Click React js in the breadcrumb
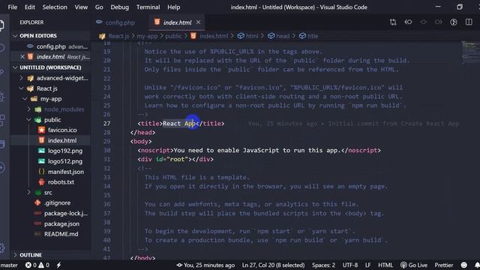The width and height of the screenshot is (480, 270). [118, 36]
